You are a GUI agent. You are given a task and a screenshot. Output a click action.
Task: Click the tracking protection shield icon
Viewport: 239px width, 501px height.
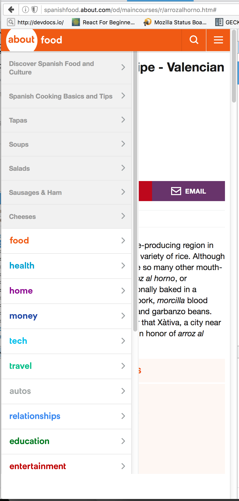[35, 10]
